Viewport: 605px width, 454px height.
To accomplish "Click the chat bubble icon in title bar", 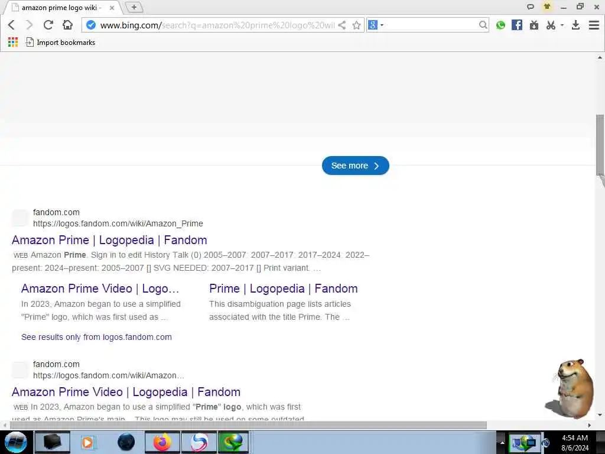I will coord(531,7).
